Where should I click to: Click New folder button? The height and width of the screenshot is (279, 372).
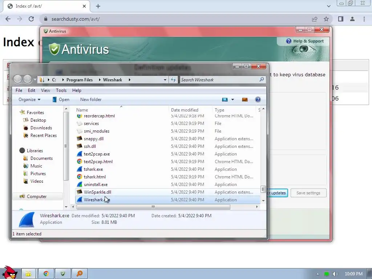tap(91, 100)
